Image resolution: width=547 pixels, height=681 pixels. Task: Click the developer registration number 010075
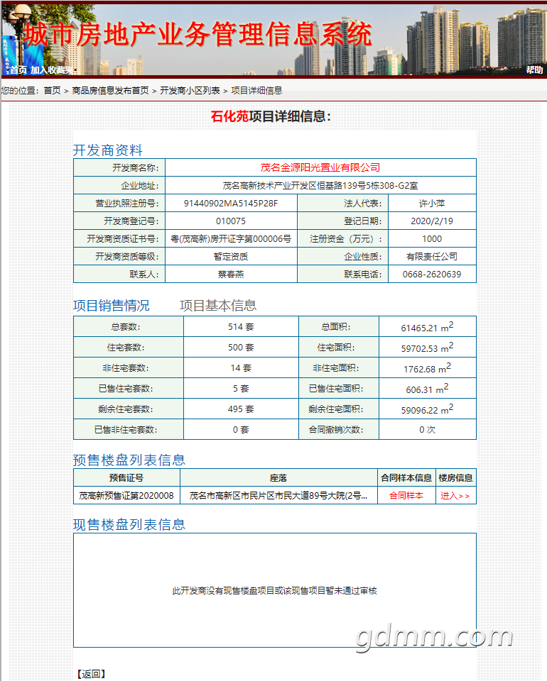231,221
